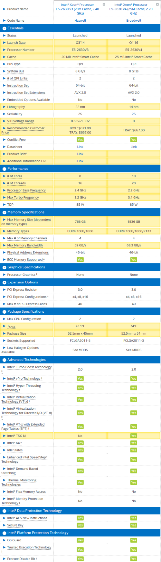Click the Conflict Free Yes badge for v3

(x=80, y=140)
